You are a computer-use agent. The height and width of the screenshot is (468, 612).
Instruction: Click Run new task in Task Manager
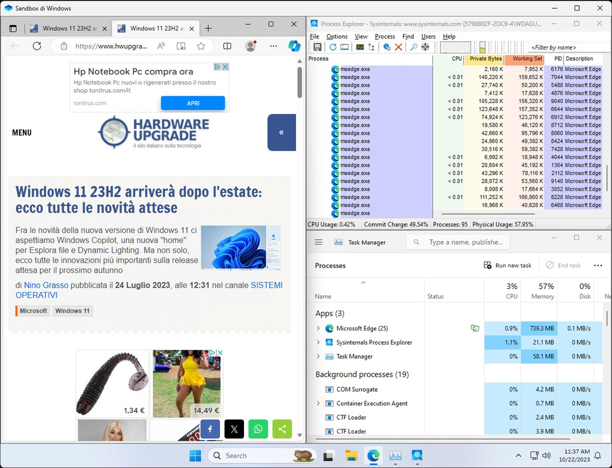(x=507, y=266)
